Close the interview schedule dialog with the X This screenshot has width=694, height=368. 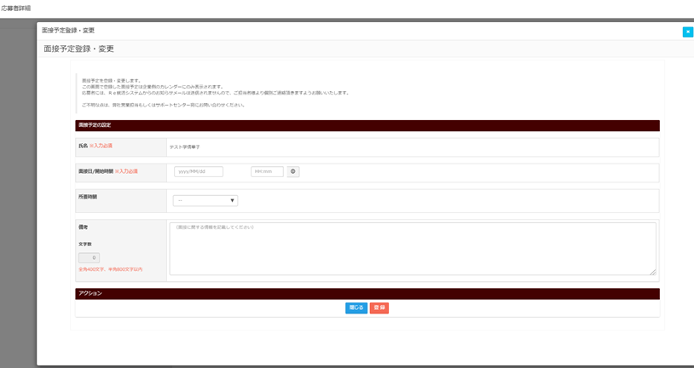pos(687,32)
